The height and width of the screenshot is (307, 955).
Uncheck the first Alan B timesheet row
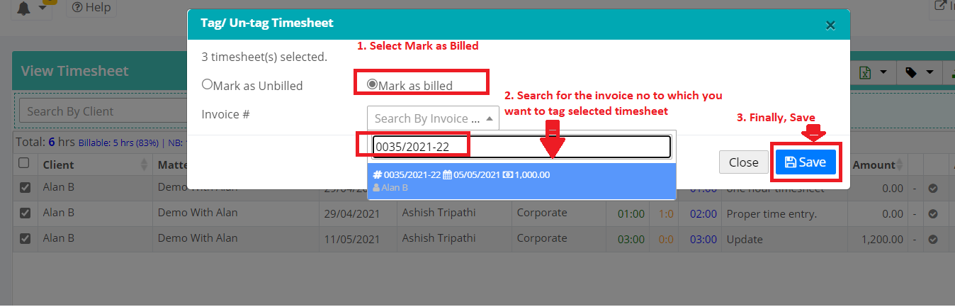coord(25,188)
